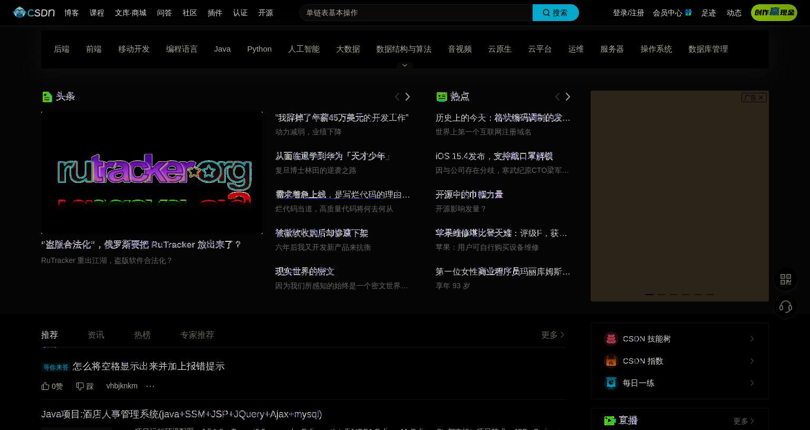This screenshot has width=810, height=430.
Task: Open the 文库·商城 menu item
Action: [x=131, y=13]
